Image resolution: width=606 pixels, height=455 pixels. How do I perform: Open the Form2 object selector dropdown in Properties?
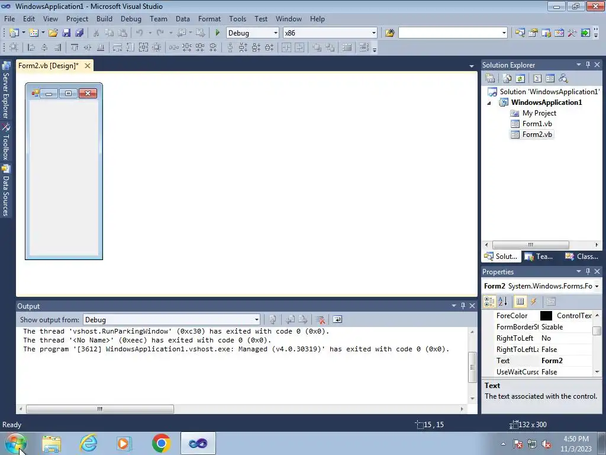click(x=597, y=286)
